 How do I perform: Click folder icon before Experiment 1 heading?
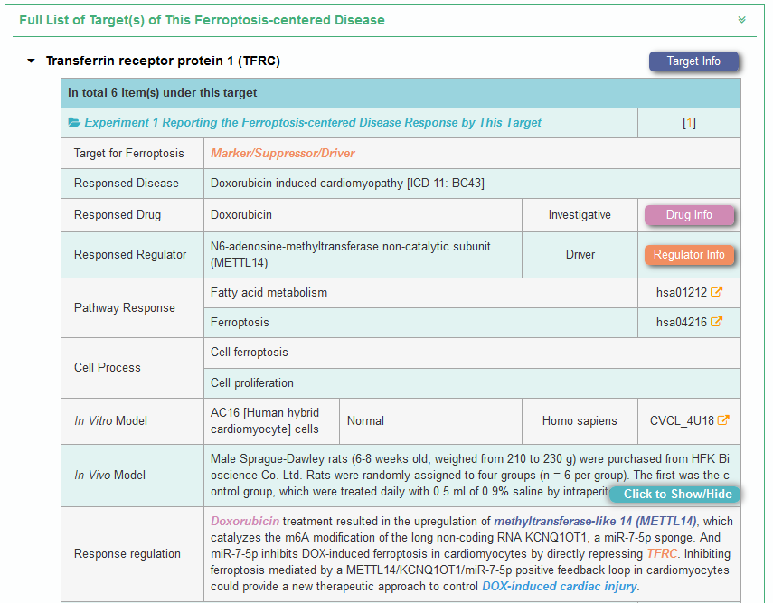(x=75, y=123)
